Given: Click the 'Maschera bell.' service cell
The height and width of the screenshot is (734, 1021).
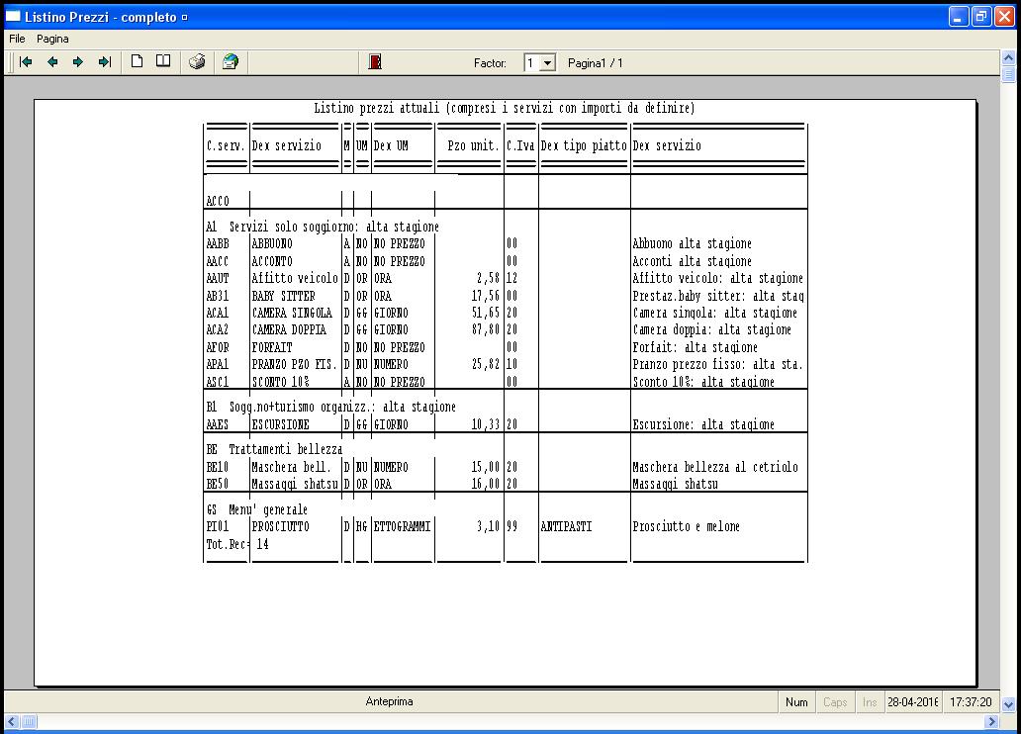Looking at the screenshot, I should tap(291, 468).
